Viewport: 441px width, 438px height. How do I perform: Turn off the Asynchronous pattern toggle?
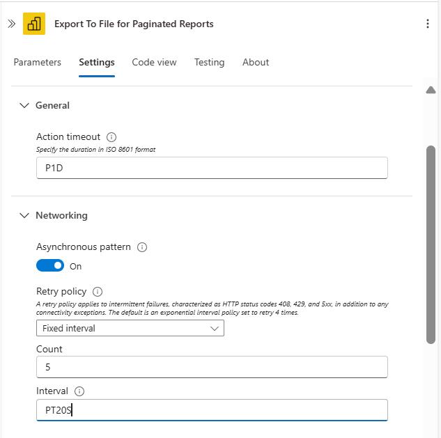click(50, 266)
